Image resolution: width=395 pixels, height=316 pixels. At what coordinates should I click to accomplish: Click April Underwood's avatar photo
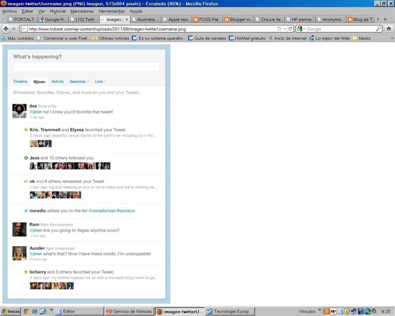click(19, 252)
